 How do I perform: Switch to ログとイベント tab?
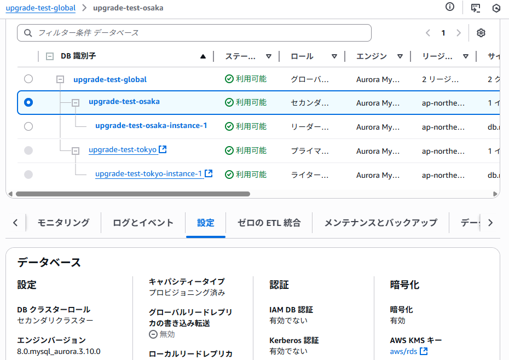click(143, 223)
